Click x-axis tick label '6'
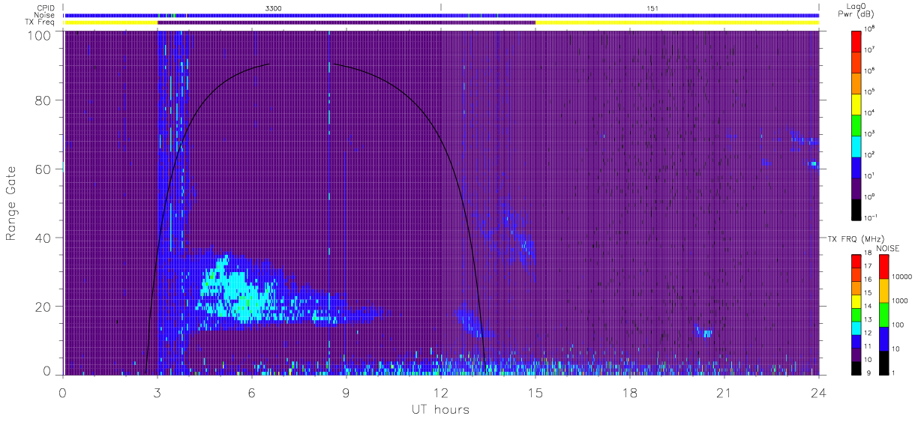921x425 pixels. (x=251, y=392)
